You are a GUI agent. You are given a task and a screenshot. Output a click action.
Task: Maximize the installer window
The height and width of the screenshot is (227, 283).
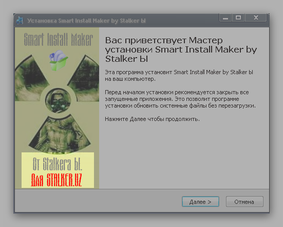tap(238, 18)
